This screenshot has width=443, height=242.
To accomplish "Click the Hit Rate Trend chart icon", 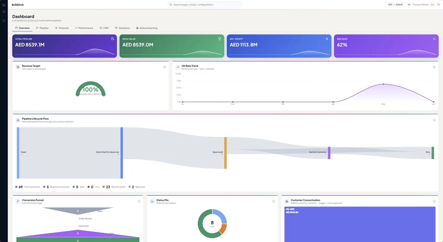I will 178,67.
